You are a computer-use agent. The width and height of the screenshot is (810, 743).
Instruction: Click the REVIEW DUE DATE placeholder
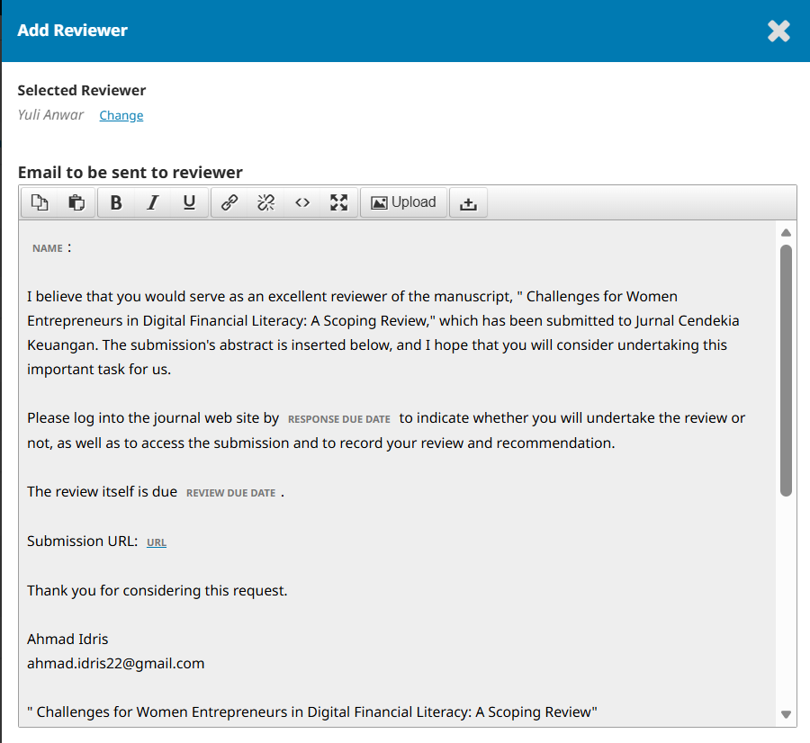click(x=230, y=493)
